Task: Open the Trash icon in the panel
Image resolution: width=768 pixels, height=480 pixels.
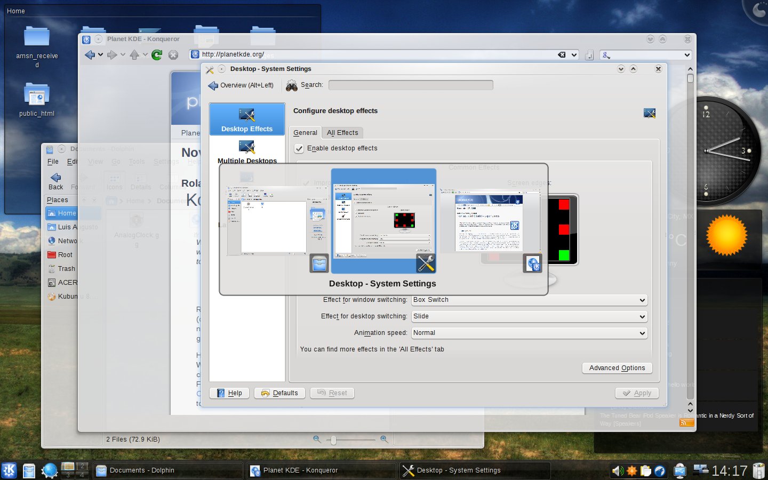Action: point(759,470)
